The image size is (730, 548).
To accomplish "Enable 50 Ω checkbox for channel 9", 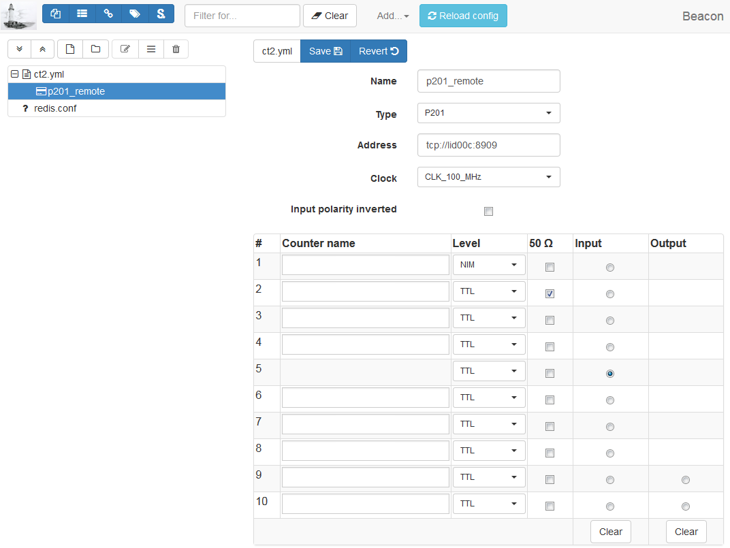I will tap(550, 479).
